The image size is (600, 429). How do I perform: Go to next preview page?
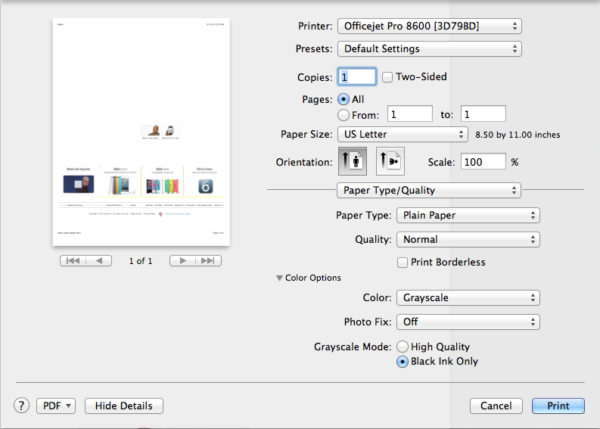pos(182,261)
